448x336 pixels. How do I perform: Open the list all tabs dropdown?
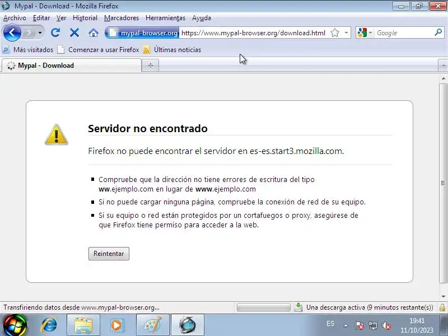coord(443,66)
